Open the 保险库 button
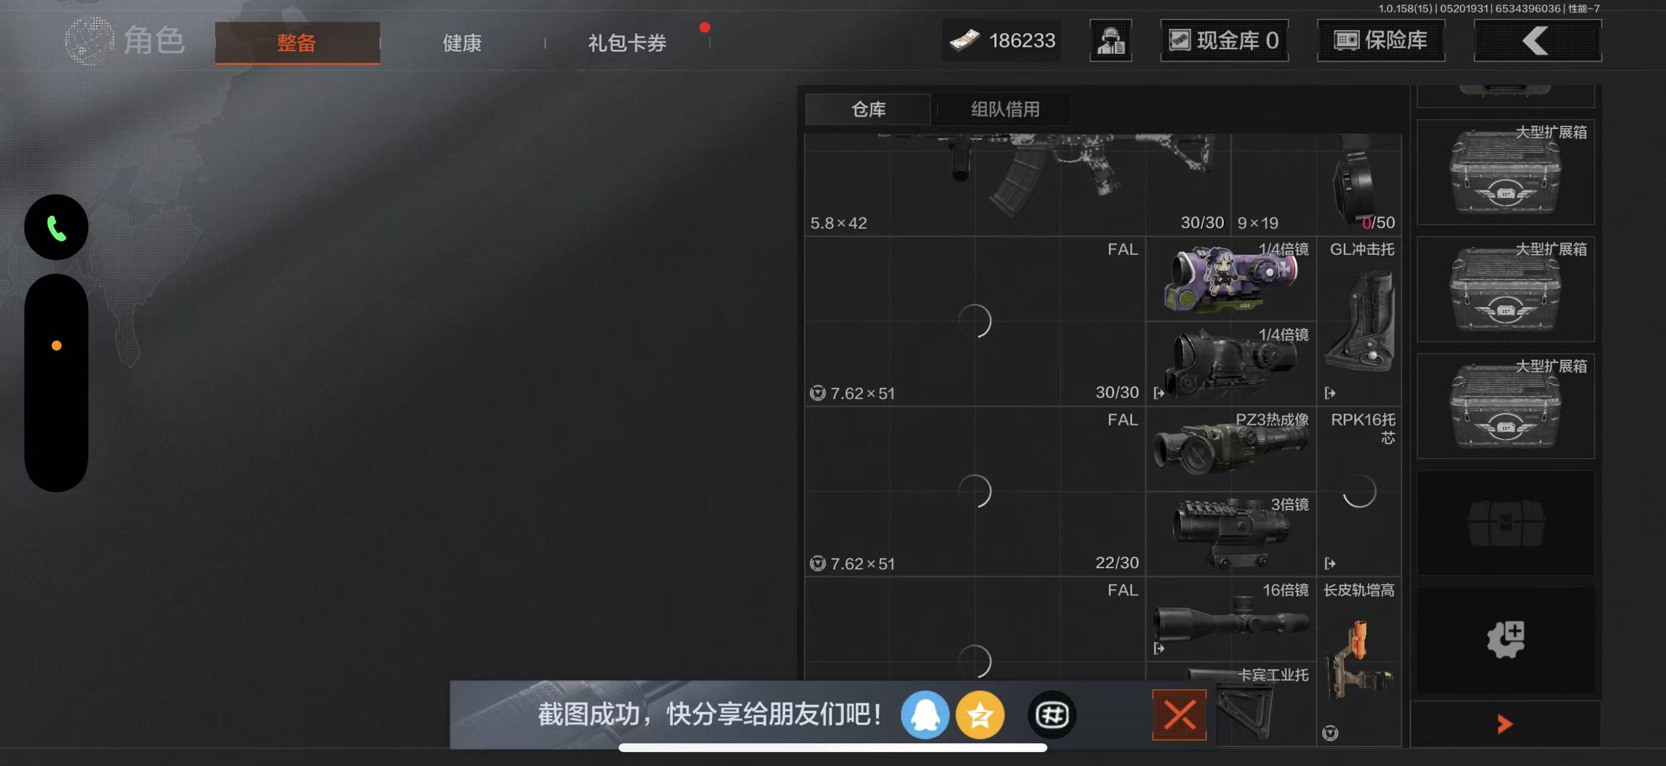1666x766 pixels. (x=1381, y=40)
